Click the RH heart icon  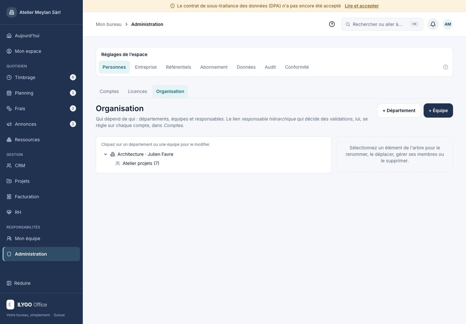[9, 212]
